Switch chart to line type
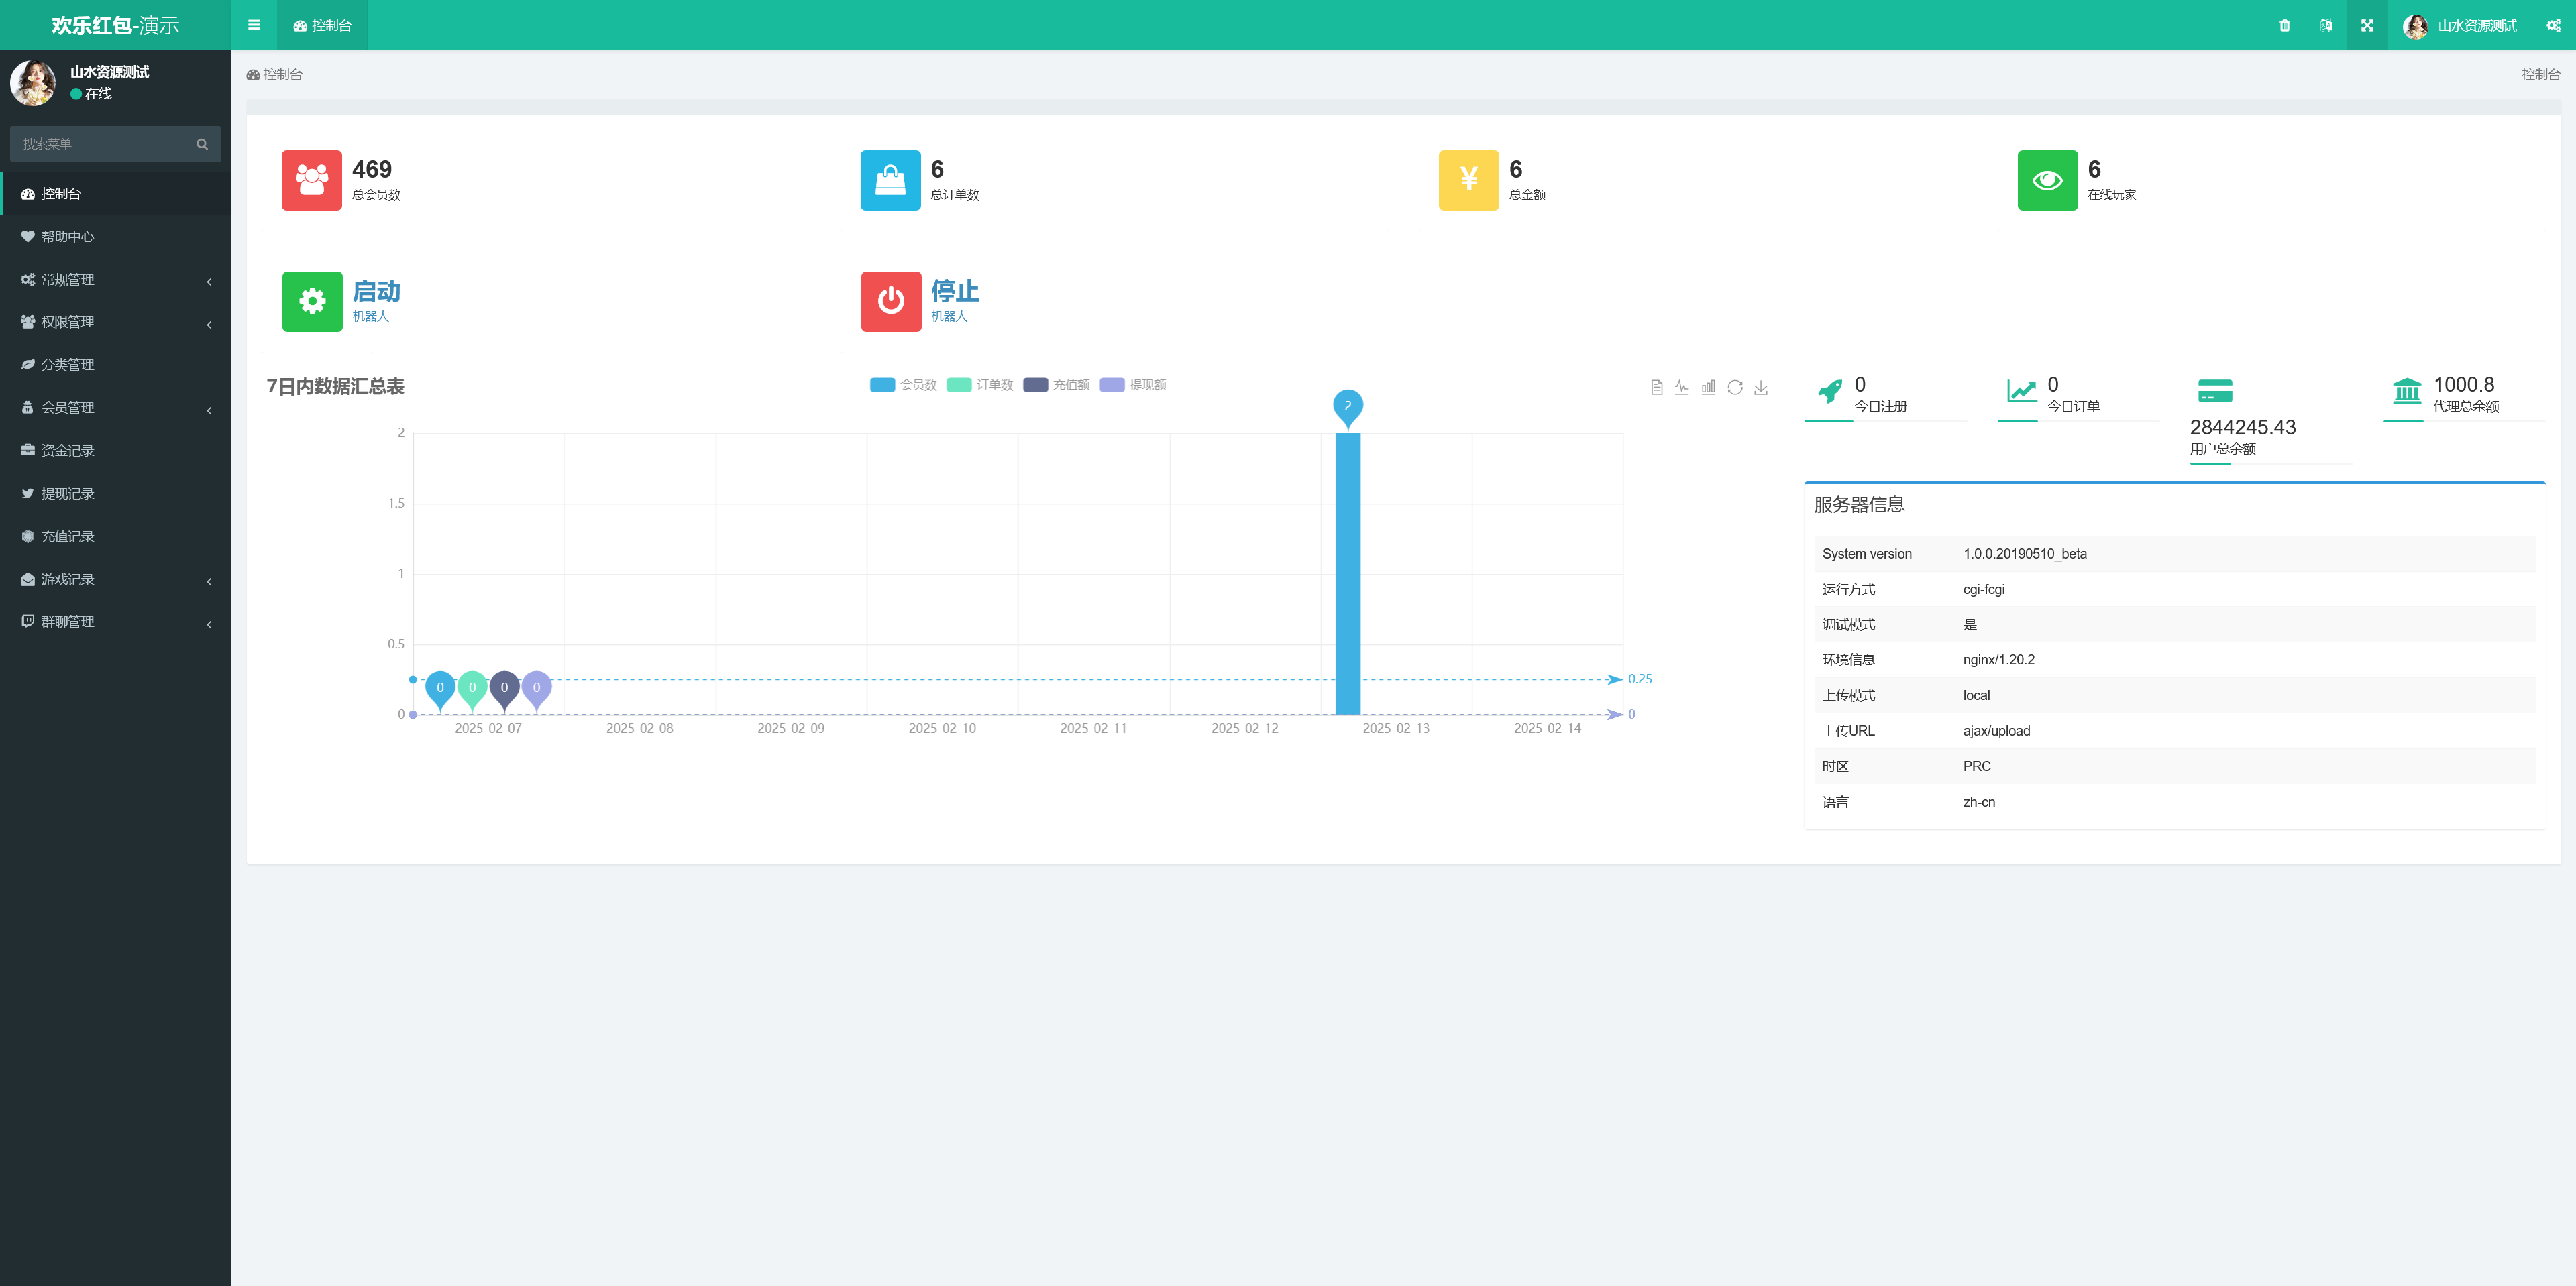The width and height of the screenshot is (2576, 1286). coord(1682,388)
